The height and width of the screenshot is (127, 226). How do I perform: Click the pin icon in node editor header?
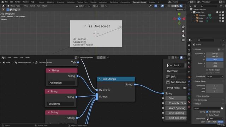[x=108, y=58]
